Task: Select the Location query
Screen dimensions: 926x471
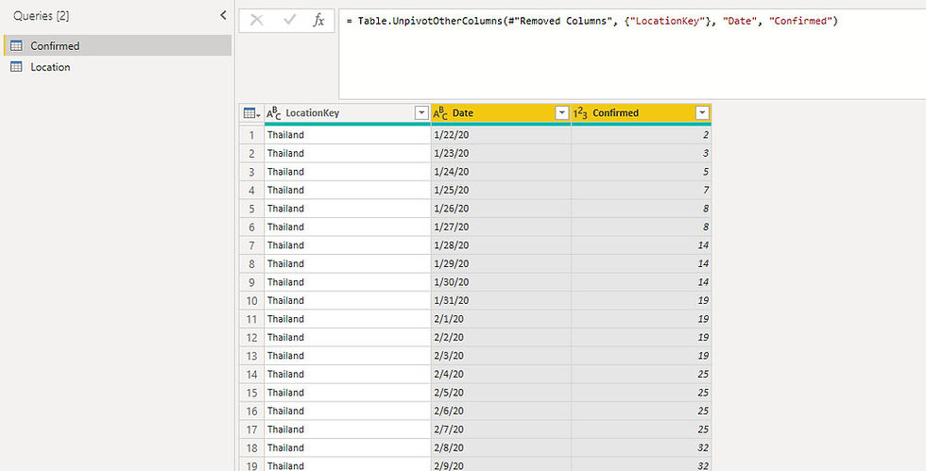Action: 117,67
